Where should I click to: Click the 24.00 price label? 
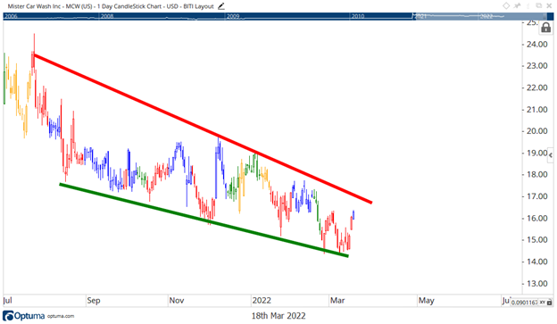coord(536,44)
